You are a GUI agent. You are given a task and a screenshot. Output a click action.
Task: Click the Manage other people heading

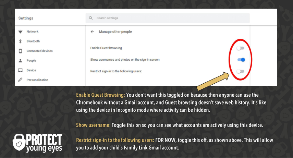115,32
